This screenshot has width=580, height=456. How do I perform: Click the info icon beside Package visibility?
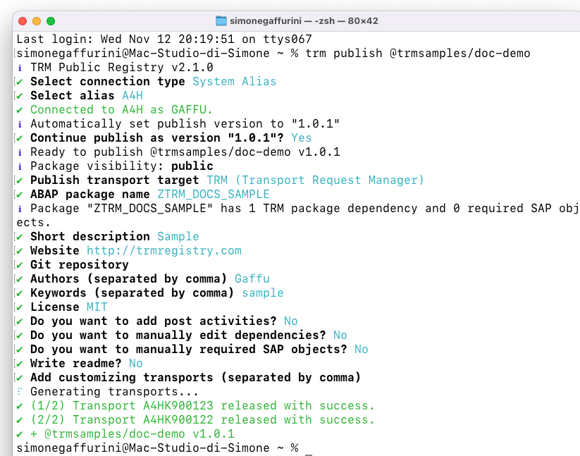pos(20,166)
